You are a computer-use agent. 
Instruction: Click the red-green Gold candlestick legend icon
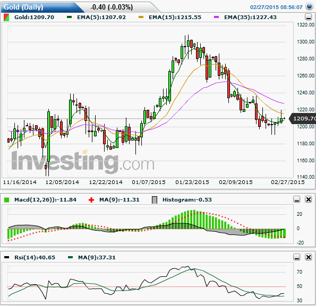point(6,18)
